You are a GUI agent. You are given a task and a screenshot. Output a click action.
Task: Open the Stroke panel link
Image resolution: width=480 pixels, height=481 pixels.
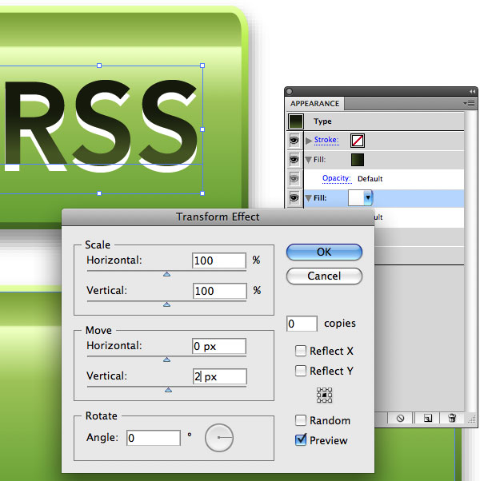[x=326, y=140]
